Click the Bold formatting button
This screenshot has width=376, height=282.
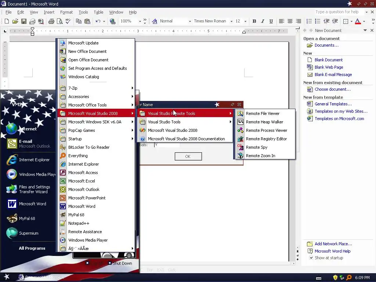coord(254,21)
